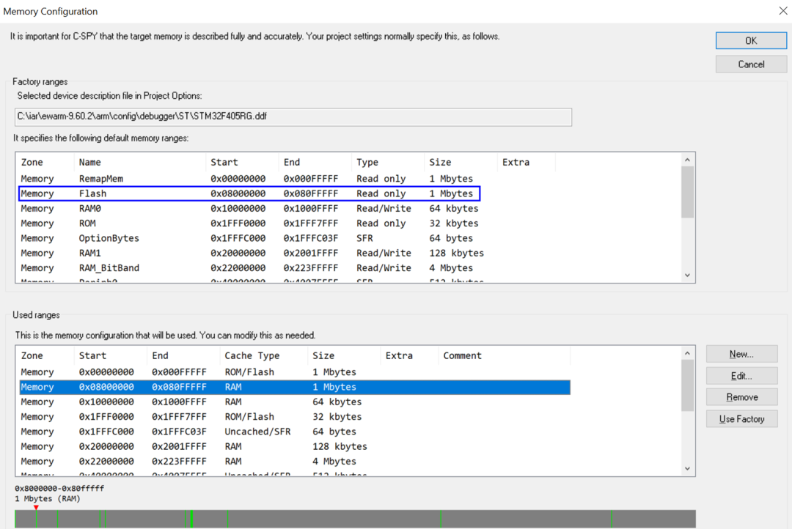
Task: Click Factory ranges Size column header
Action: coord(460,162)
